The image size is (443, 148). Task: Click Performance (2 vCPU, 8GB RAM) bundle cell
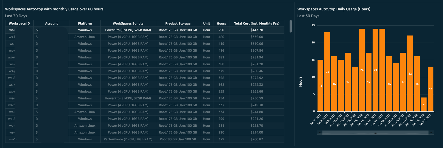128,139
